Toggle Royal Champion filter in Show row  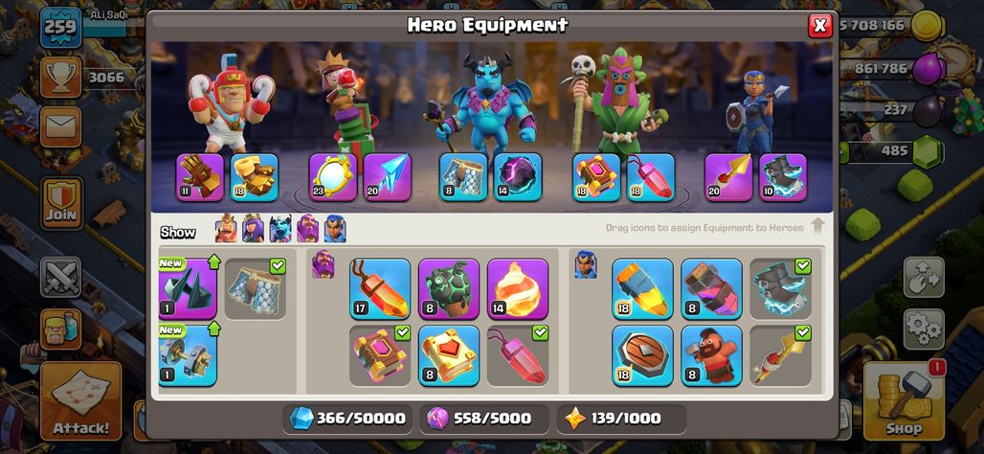[335, 229]
